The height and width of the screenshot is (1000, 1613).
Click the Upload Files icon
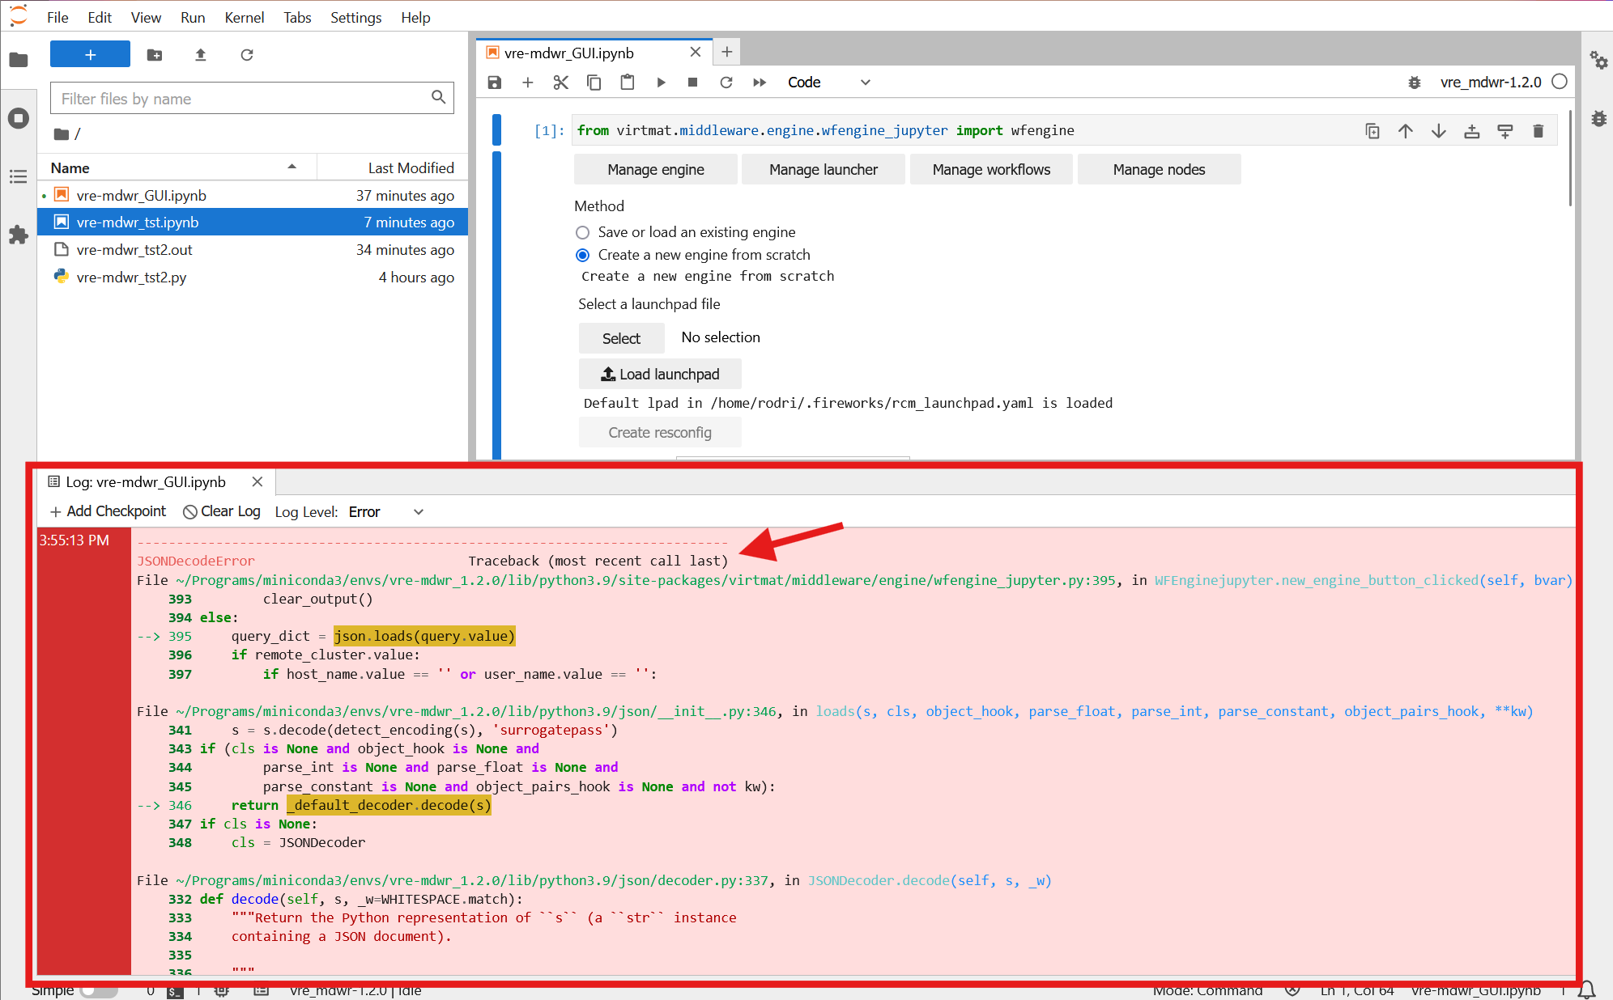201,54
